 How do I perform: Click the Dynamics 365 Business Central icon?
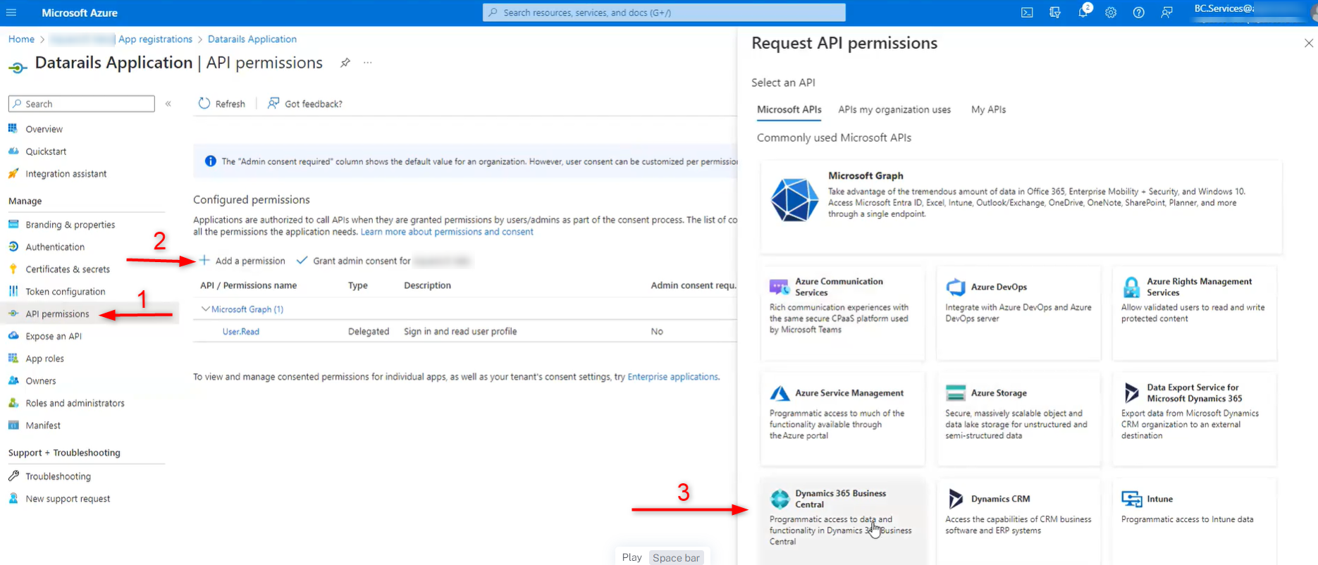coord(780,499)
